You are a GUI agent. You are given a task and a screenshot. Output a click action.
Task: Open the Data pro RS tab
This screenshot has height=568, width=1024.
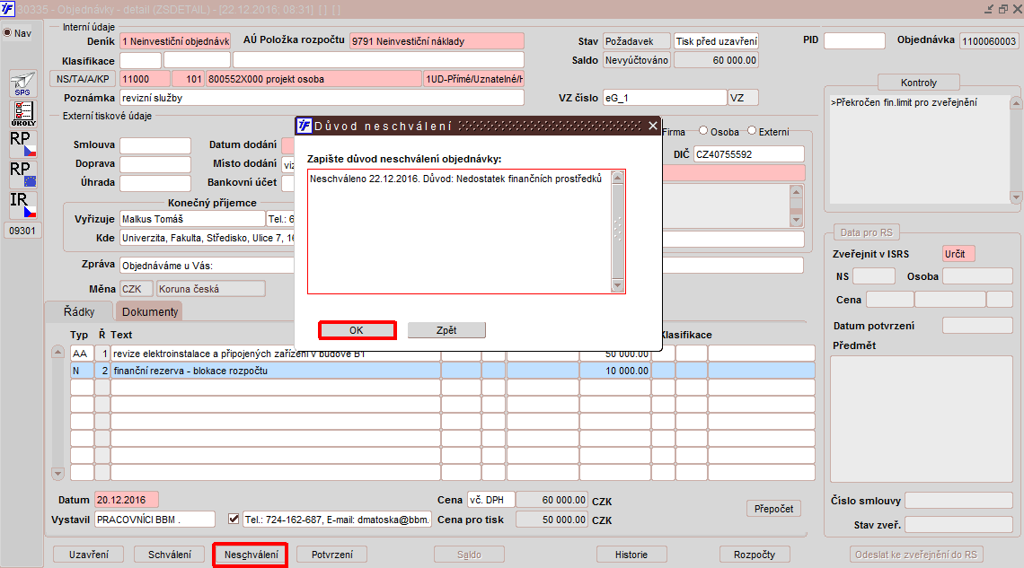867,232
